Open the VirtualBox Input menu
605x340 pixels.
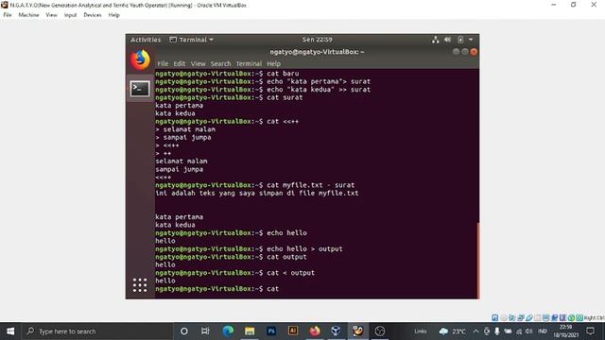pos(70,15)
